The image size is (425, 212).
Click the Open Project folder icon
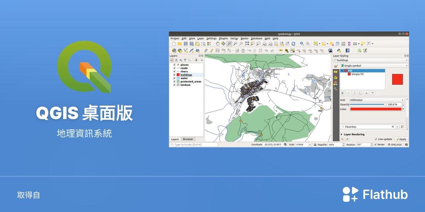click(180, 43)
